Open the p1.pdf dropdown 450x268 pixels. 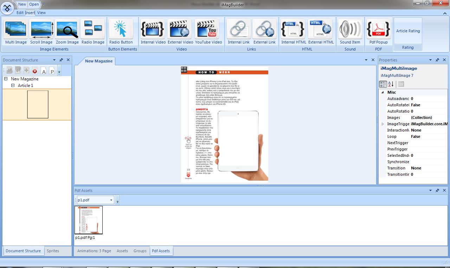tap(111, 200)
